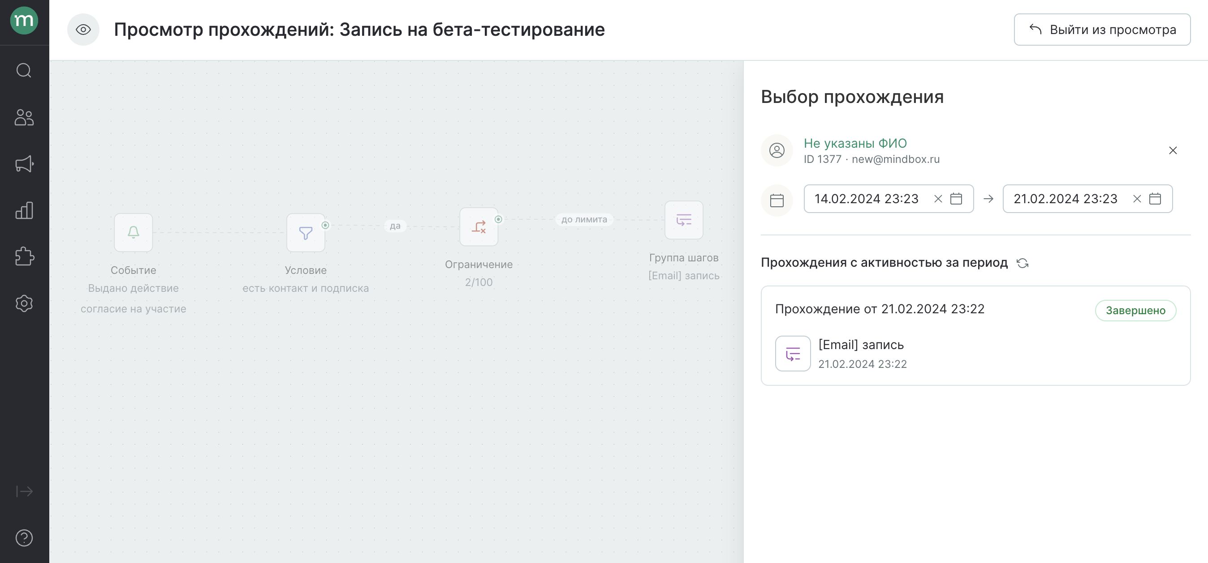Open calendar picker for end date
The width and height of the screenshot is (1208, 563).
point(1155,199)
